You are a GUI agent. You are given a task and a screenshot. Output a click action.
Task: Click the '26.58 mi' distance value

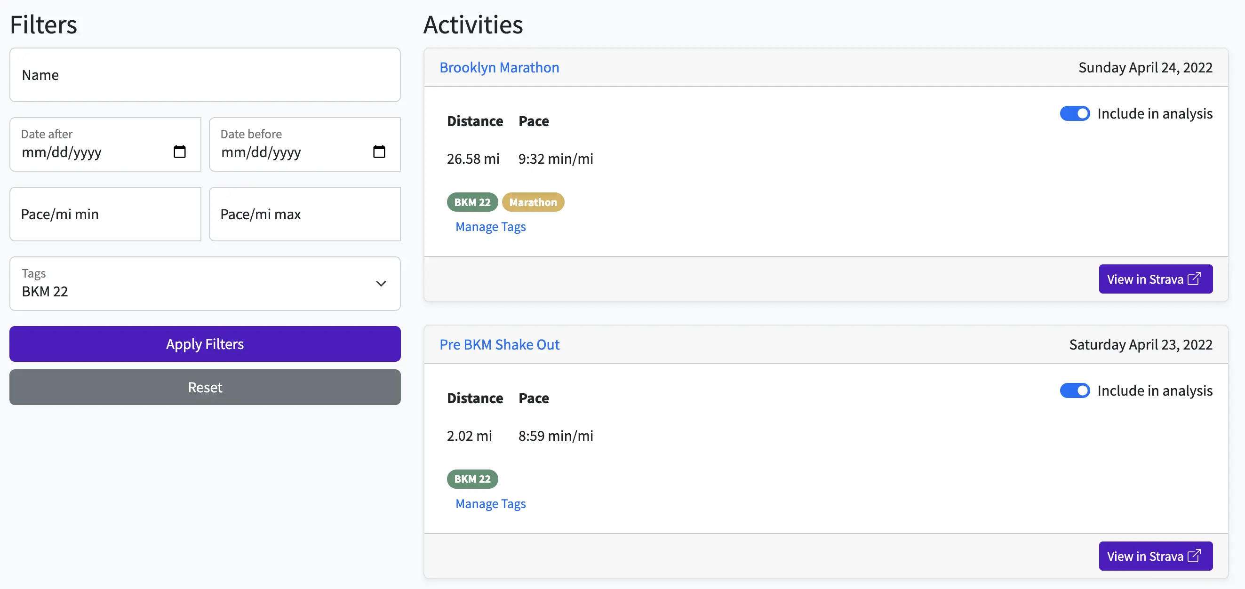pos(473,159)
